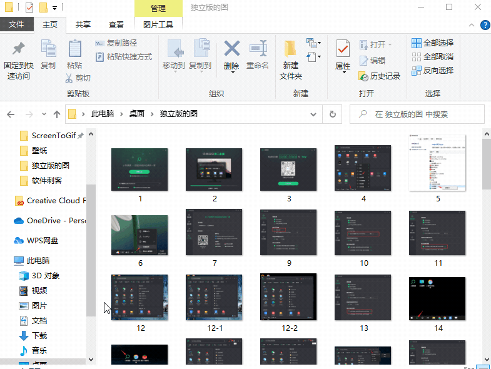Viewport: 491px width, 369px height.
Task: Go back with the left arrow
Action: 11,114
